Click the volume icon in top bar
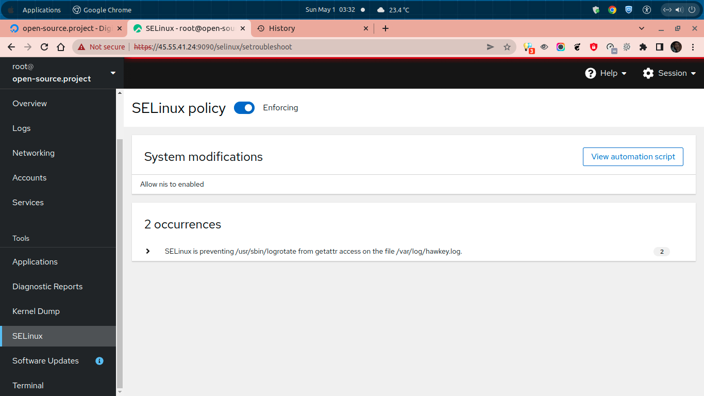The height and width of the screenshot is (396, 704). tap(679, 10)
